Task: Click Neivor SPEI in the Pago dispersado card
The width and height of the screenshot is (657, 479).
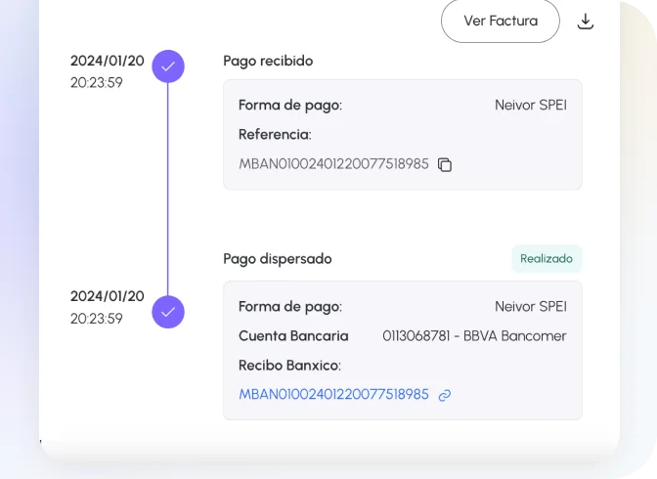Action: [531, 306]
